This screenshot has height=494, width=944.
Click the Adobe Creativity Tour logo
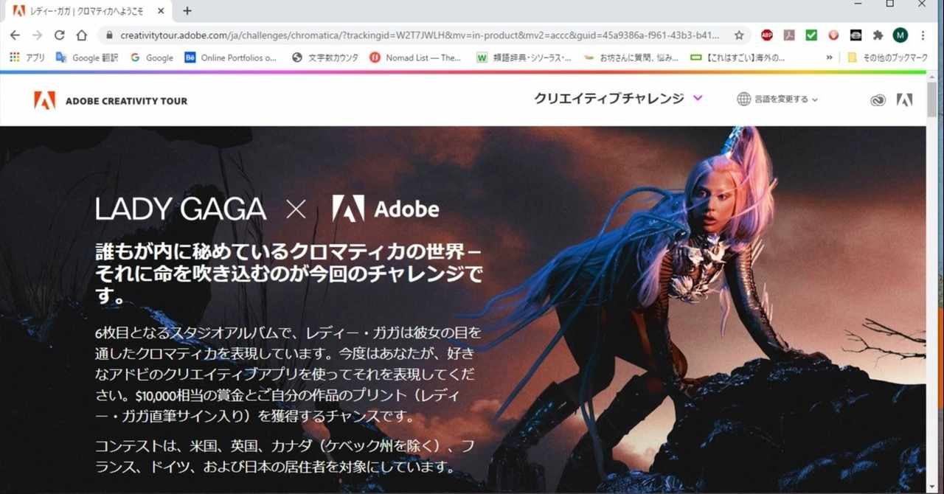click(111, 100)
